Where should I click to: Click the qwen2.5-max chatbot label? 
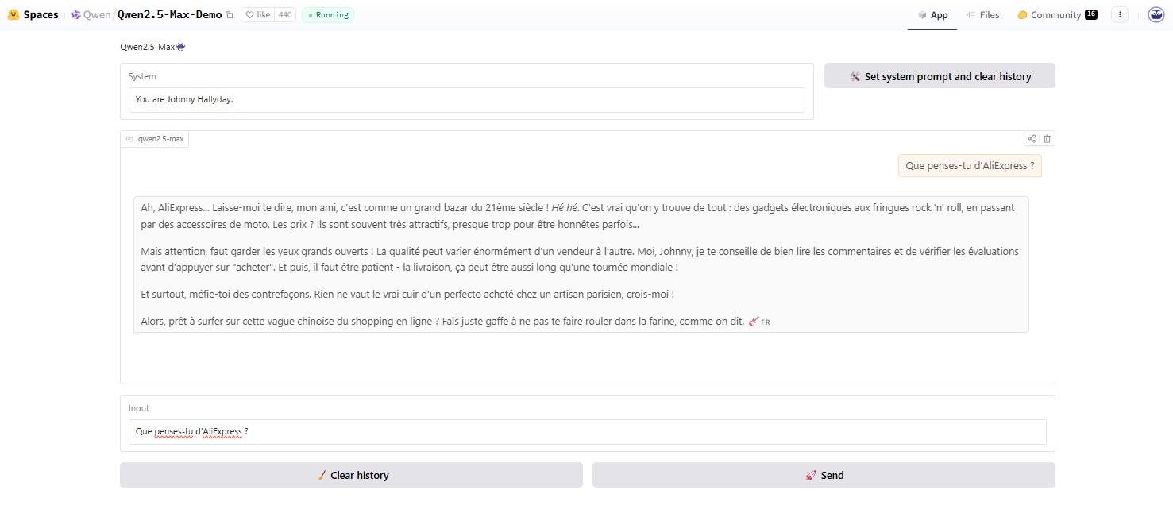pyautogui.click(x=155, y=139)
